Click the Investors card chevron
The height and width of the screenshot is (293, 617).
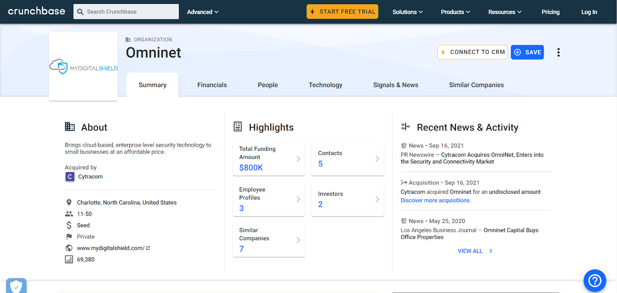coord(377,199)
